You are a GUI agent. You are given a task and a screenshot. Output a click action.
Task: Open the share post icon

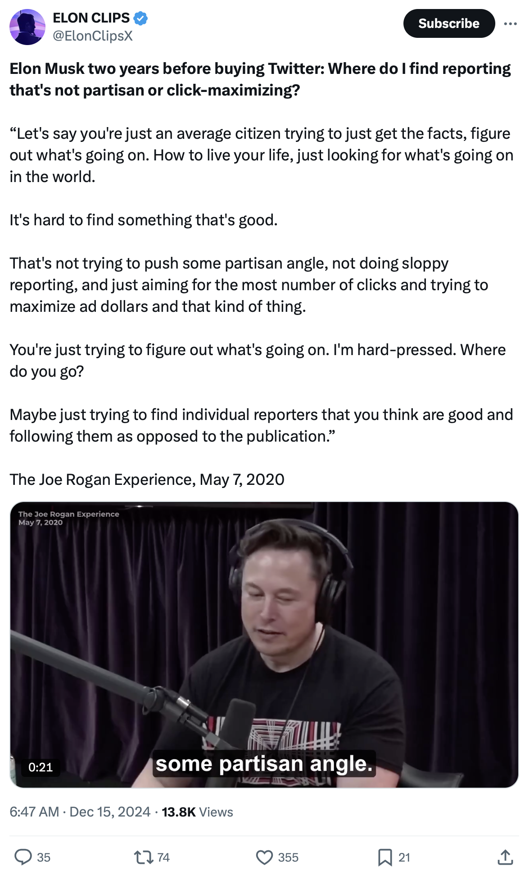click(505, 857)
